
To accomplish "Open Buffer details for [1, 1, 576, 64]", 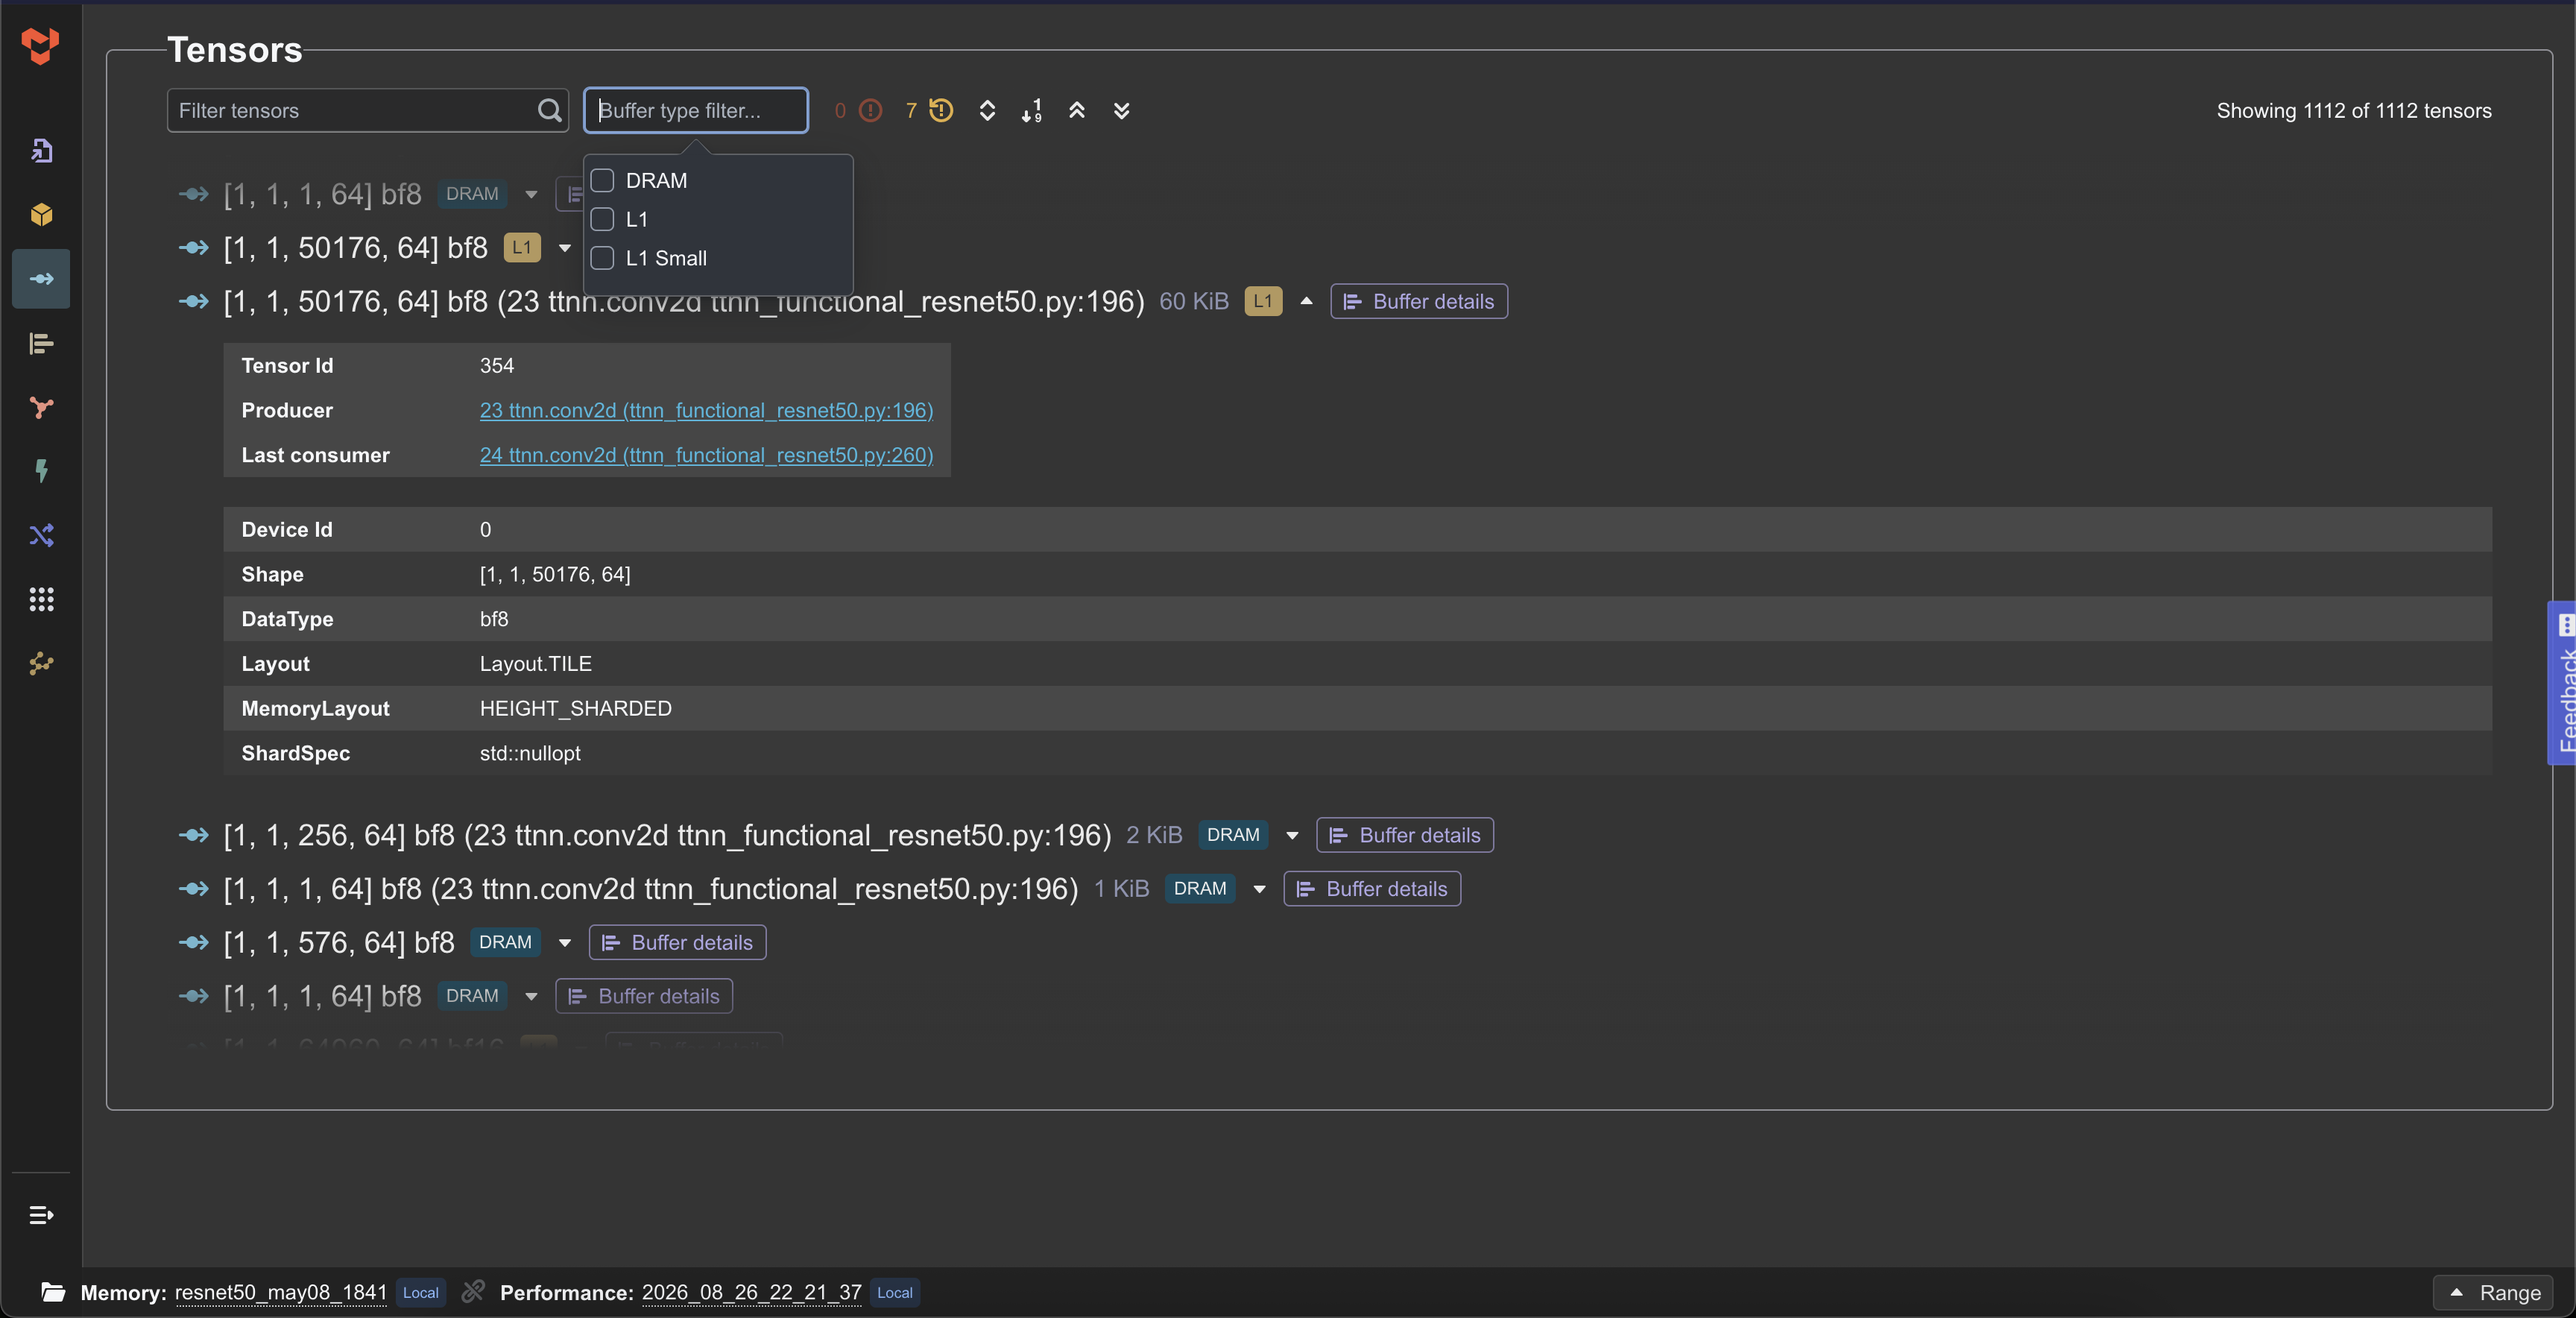I will 678,942.
